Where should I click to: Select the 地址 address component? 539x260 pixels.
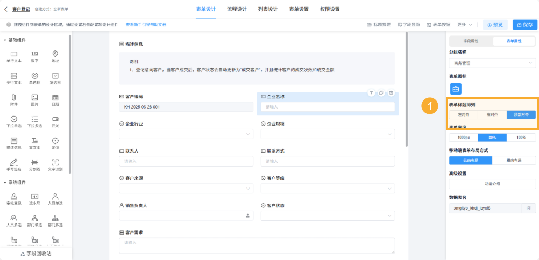click(x=55, y=56)
